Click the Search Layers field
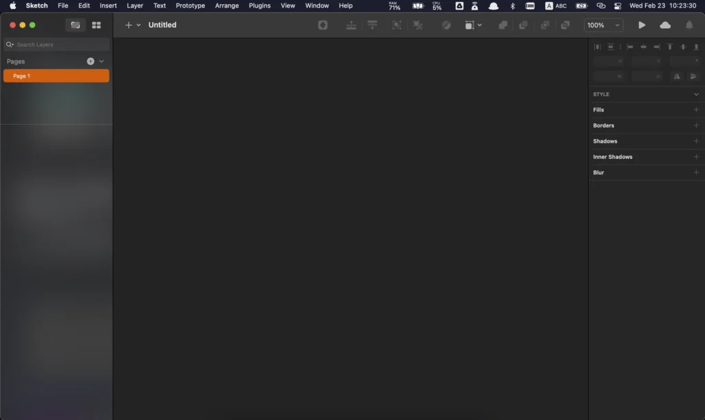The height and width of the screenshot is (420, 705). pos(55,44)
